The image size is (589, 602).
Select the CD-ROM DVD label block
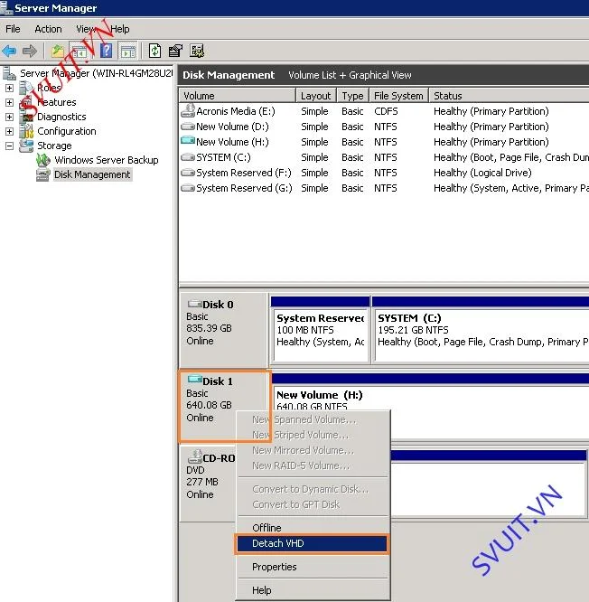tap(208, 484)
